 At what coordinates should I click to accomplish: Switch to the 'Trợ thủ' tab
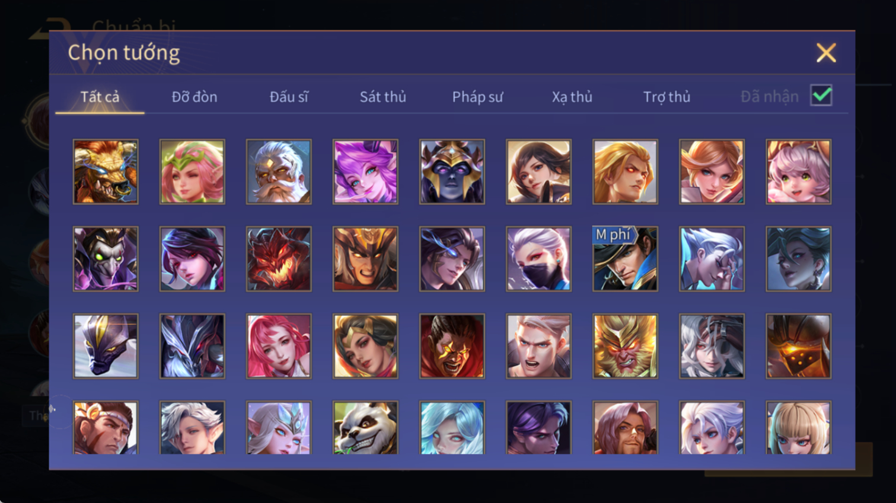coord(667,97)
